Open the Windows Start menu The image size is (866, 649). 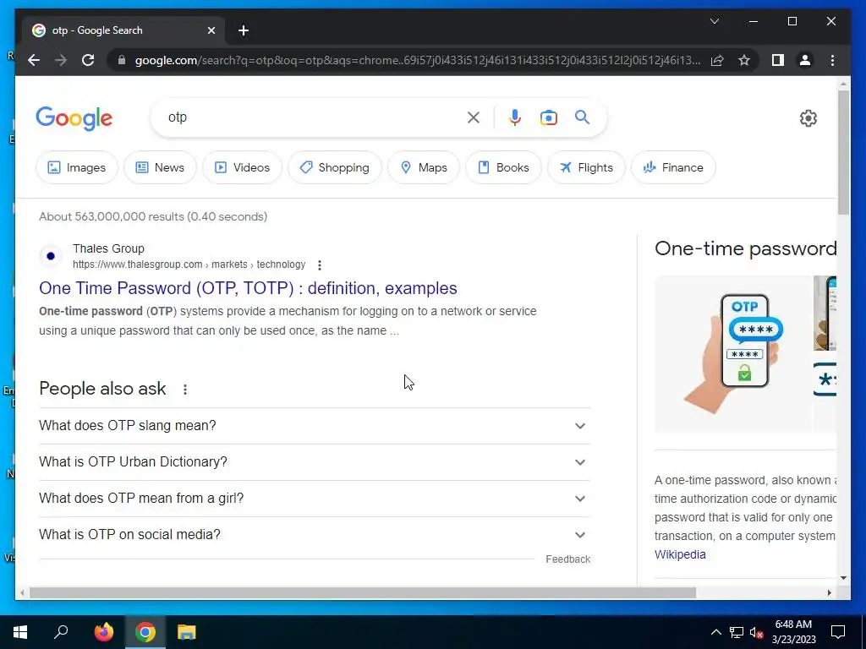coord(20,632)
